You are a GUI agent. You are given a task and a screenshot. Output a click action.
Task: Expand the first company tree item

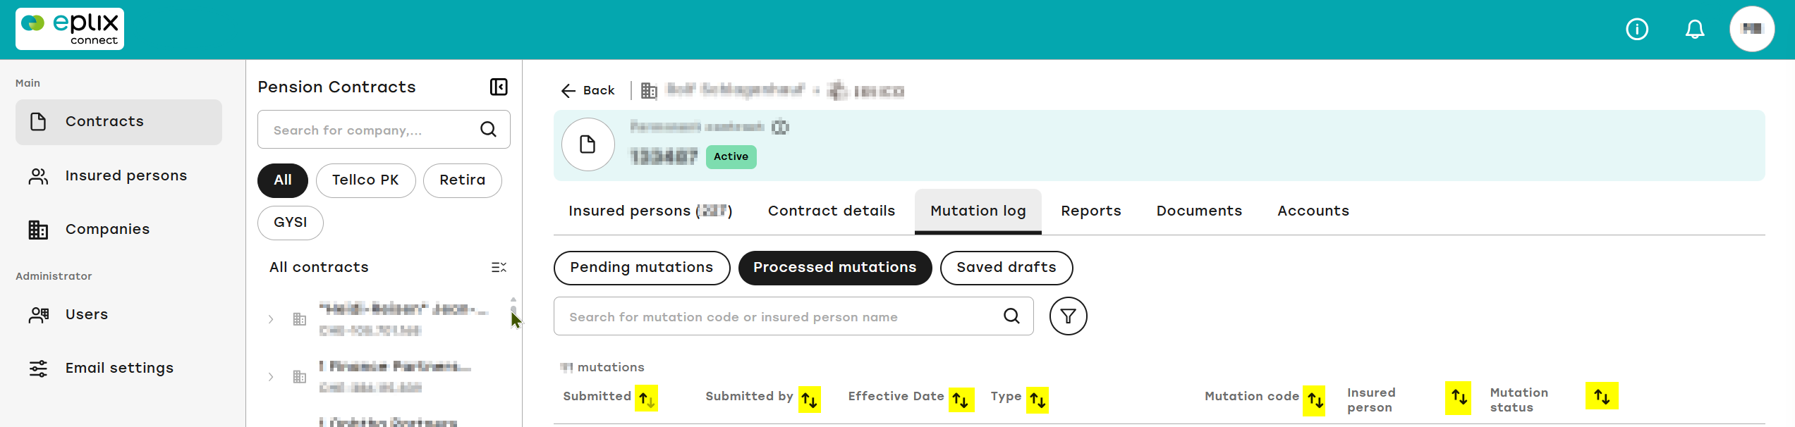tap(271, 319)
